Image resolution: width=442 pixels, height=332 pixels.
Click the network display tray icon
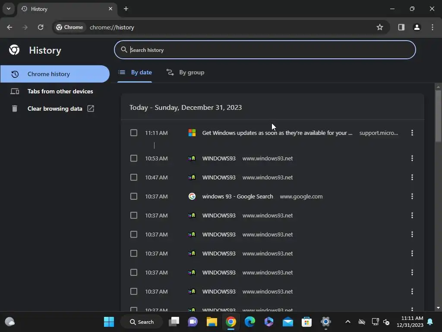[375, 322]
